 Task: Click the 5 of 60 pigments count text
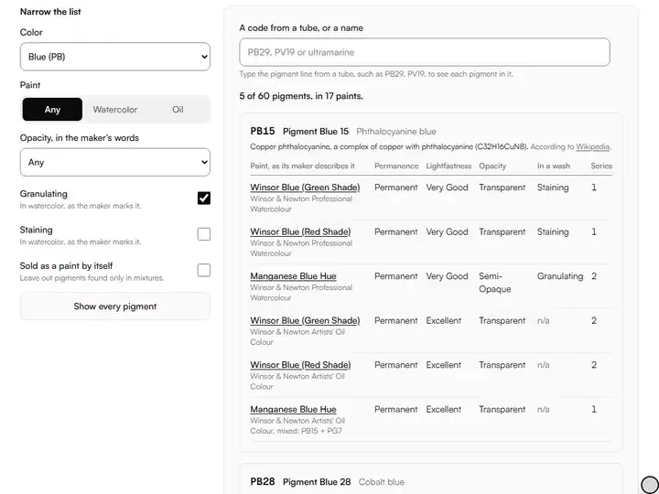[301, 96]
